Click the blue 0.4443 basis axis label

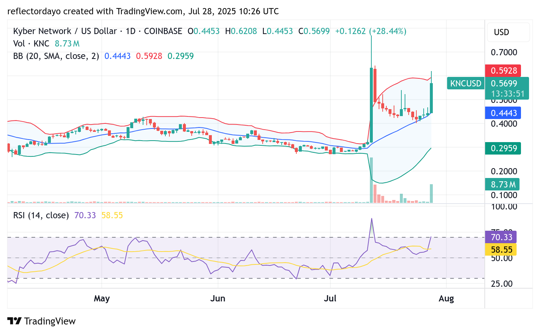[503, 113]
